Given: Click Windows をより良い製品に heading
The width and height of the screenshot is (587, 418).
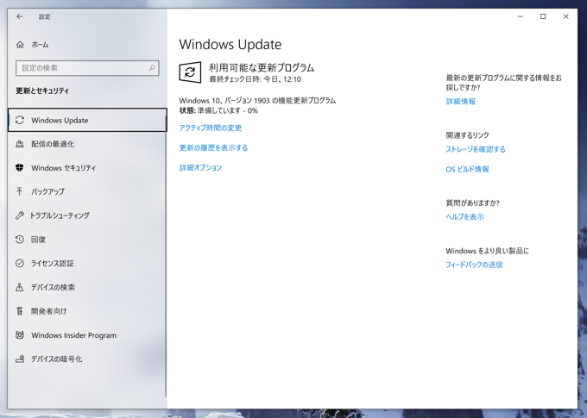Looking at the screenshot, I should click(487, 251).
